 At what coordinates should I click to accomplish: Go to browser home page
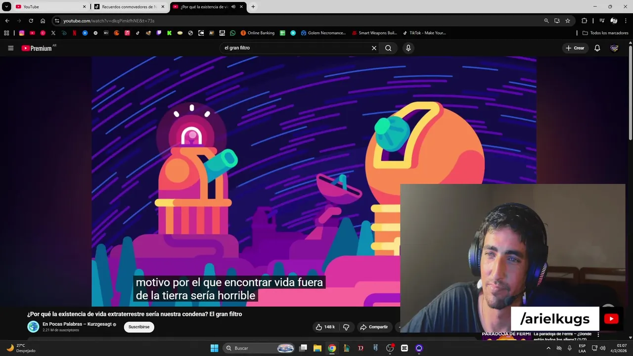pyautogui.click(x=43, y=21)
